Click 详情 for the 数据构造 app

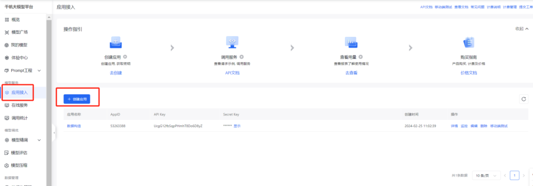point(454,126)
